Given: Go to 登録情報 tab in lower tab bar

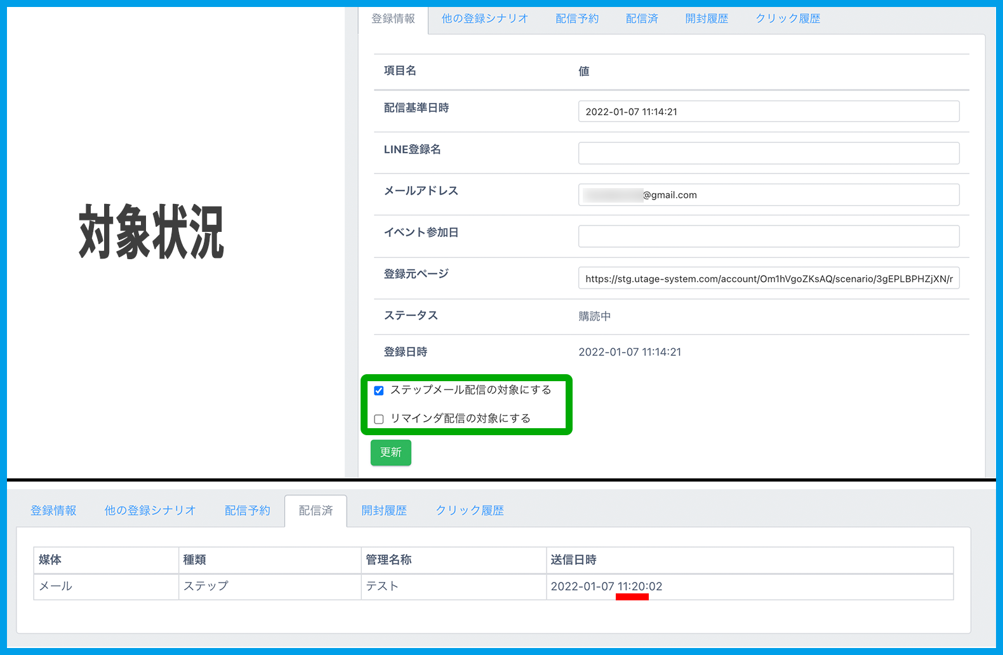Looking at the screenshot, I should pos(53,511).
